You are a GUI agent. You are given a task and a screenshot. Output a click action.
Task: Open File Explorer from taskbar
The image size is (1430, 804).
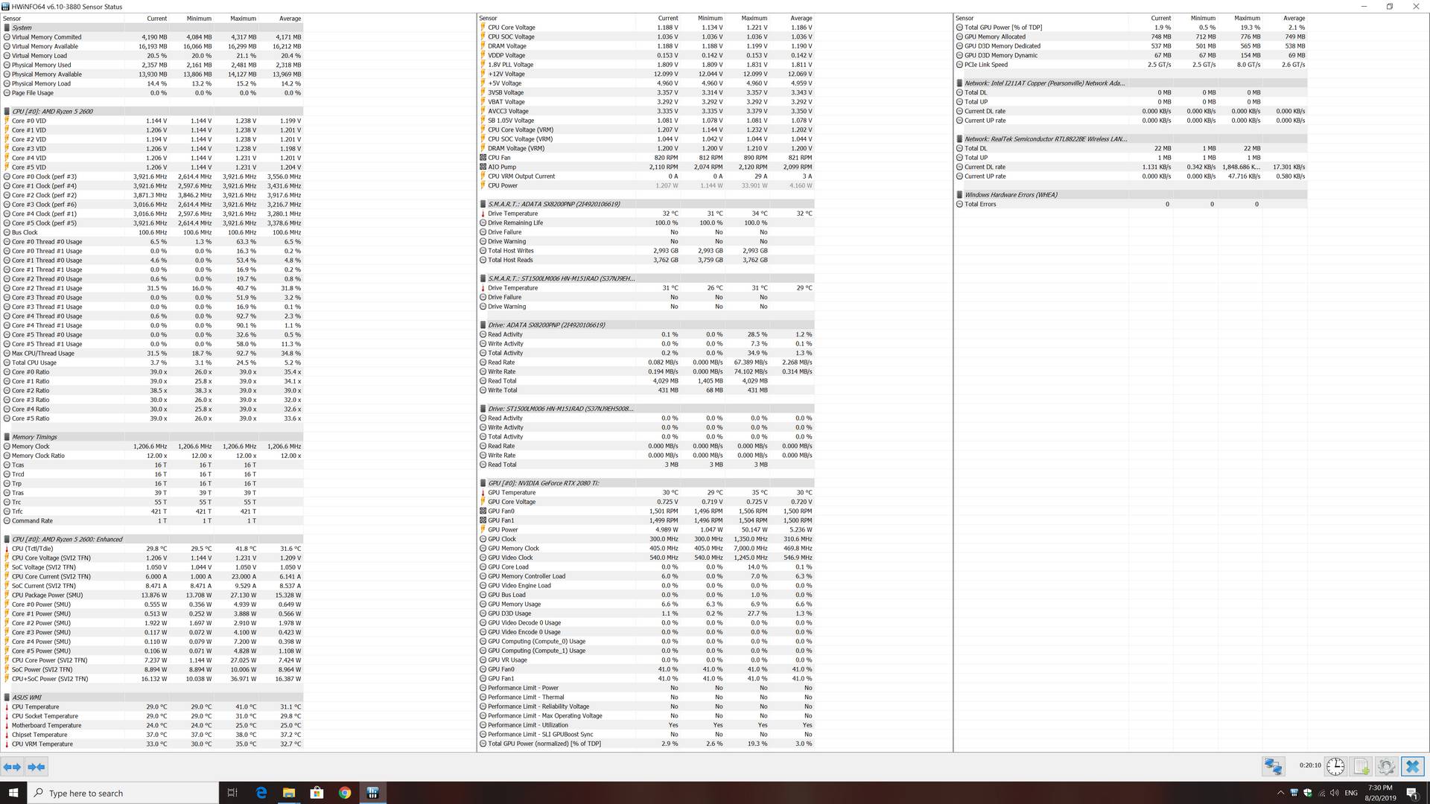(289, 793)
